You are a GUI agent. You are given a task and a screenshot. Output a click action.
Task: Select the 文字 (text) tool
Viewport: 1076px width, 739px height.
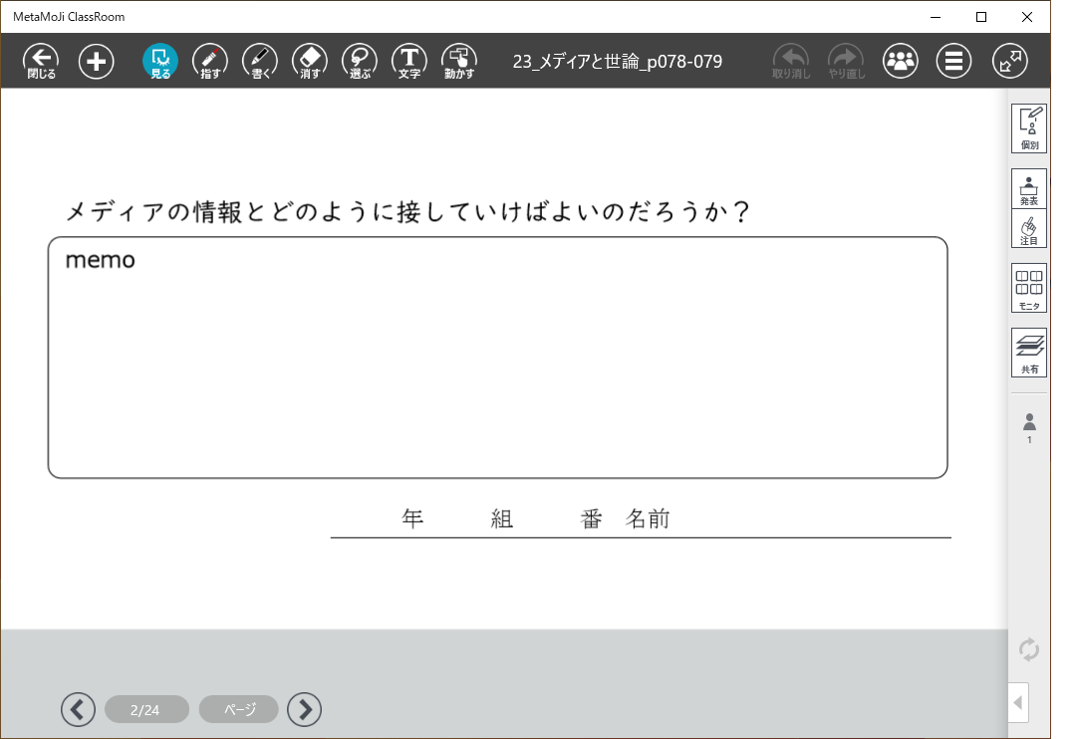click(x=409, y=62)
